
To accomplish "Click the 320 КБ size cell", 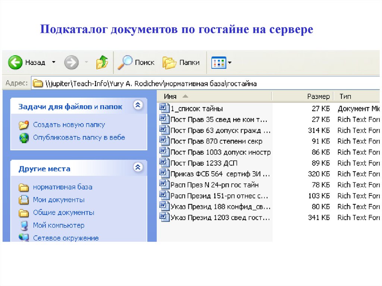I will [x=319, y=174].
